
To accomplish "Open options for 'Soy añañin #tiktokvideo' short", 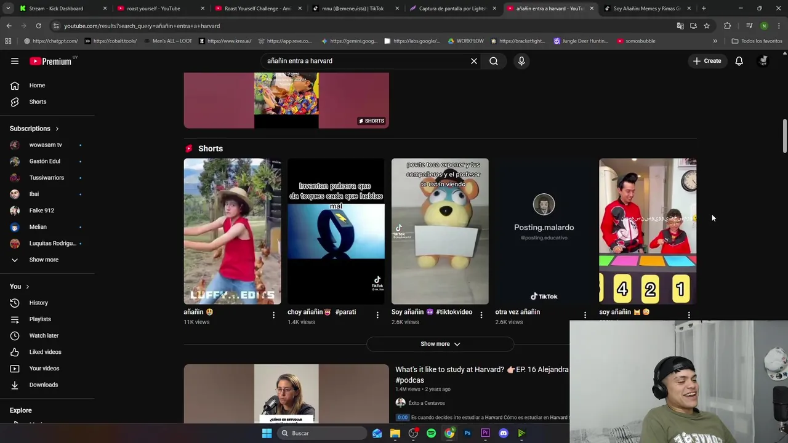I will click(x=481, y=315).
